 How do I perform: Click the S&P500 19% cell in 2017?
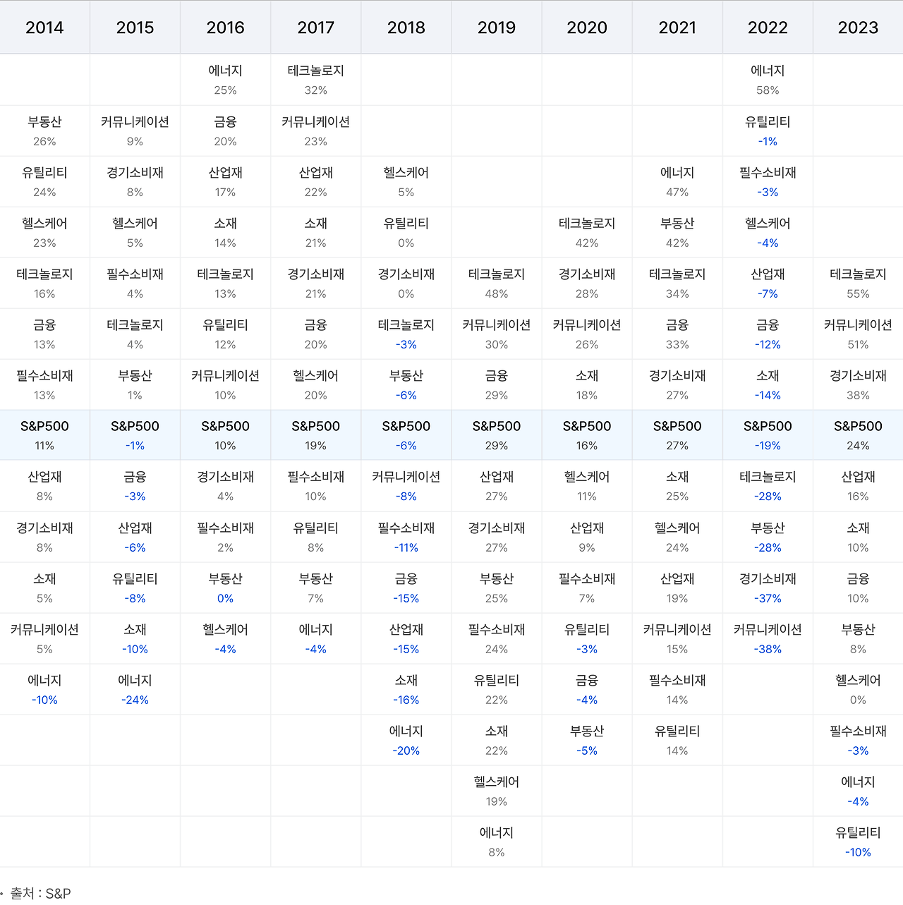pyautogui.click(x=315, y=435)
